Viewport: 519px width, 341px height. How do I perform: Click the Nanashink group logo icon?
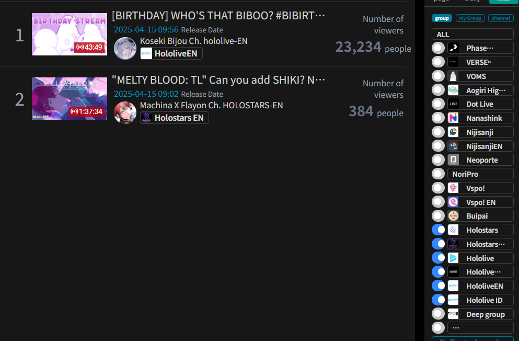(453, 118)
